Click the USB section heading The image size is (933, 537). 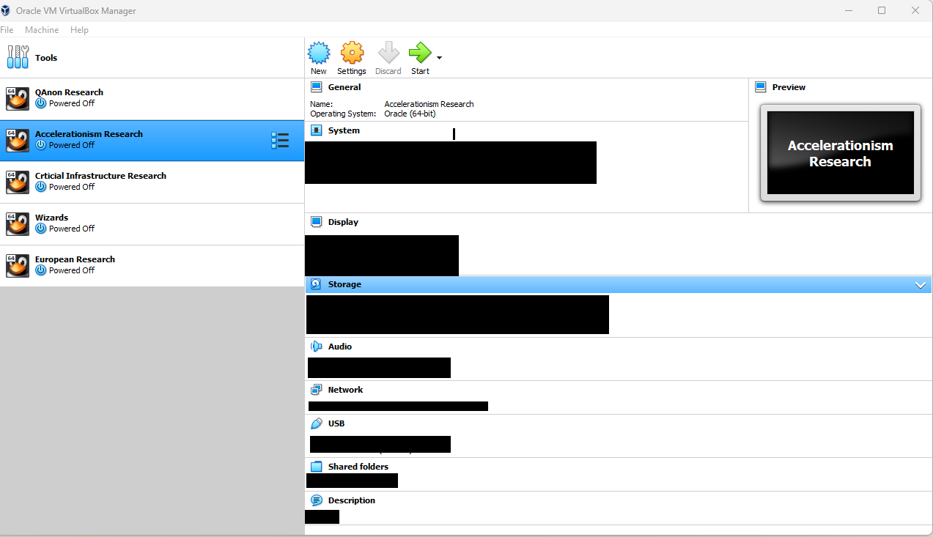(336, 423)
